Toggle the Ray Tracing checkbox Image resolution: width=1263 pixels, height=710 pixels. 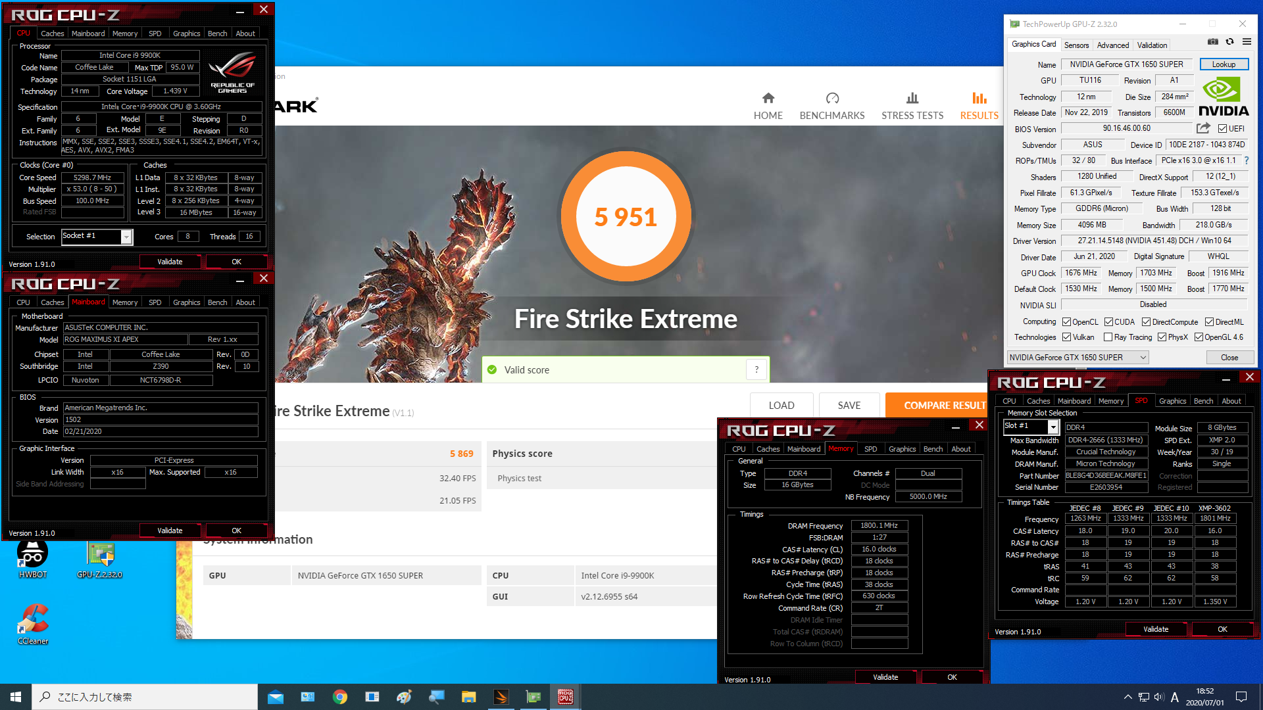click(x=1108, y=337)
